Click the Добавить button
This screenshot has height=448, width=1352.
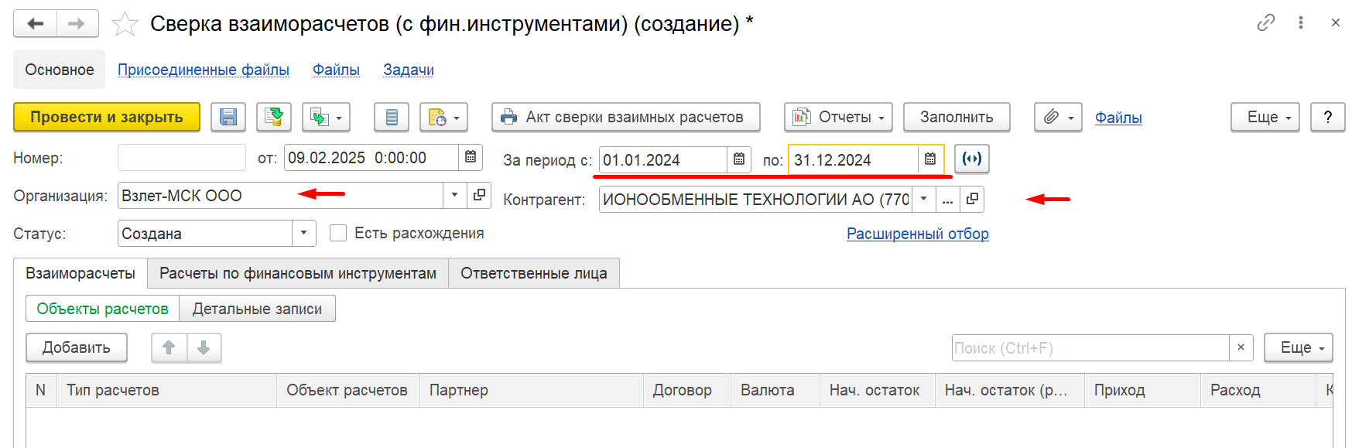pos(77,347)
